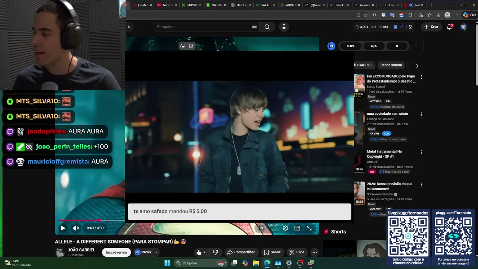Open File Explorer from the taskbar

[256, 263]
